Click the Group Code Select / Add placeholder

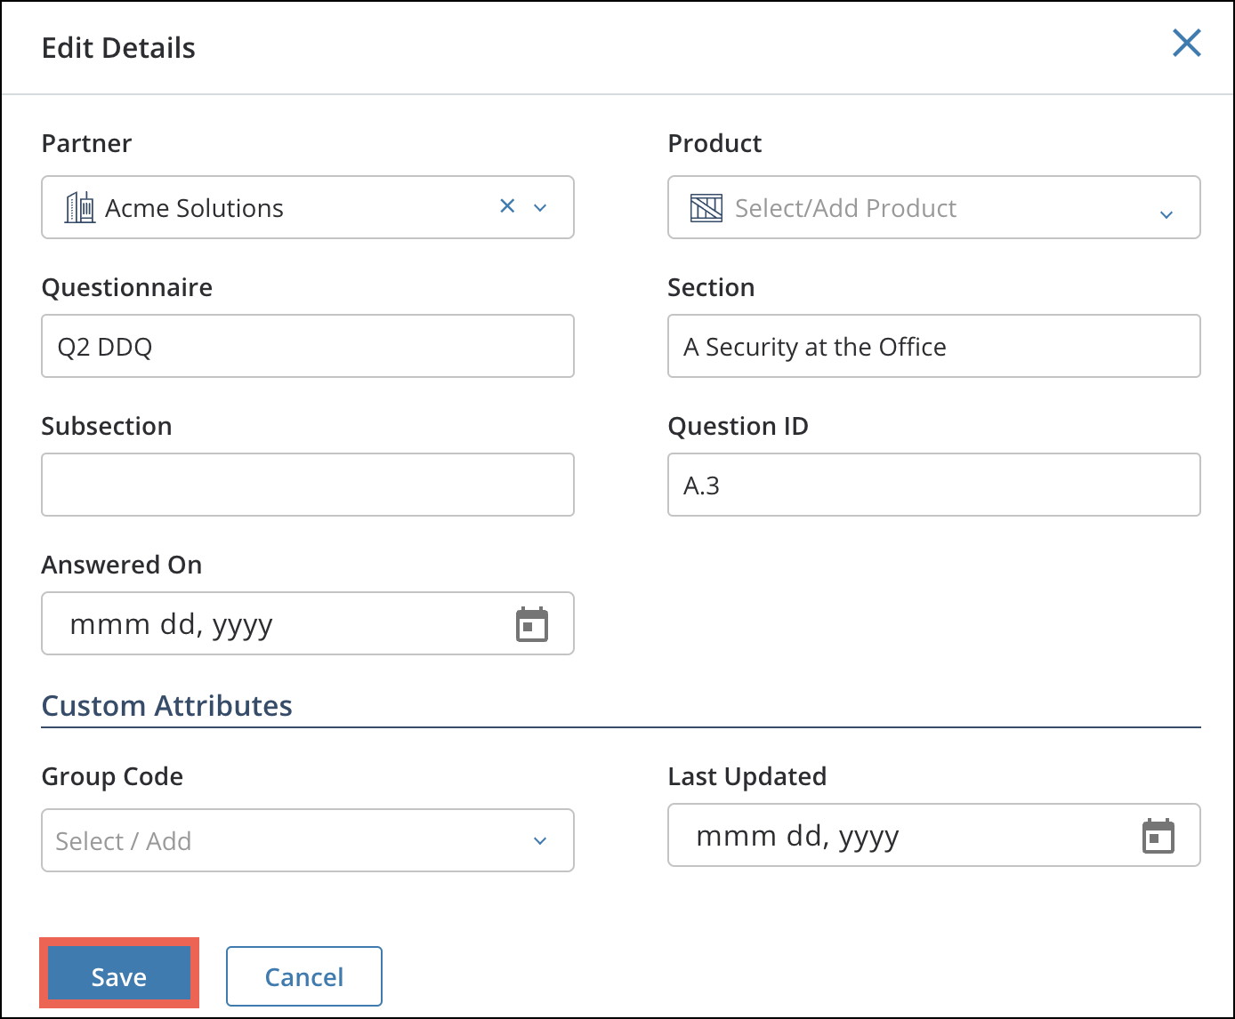point(124,841)
